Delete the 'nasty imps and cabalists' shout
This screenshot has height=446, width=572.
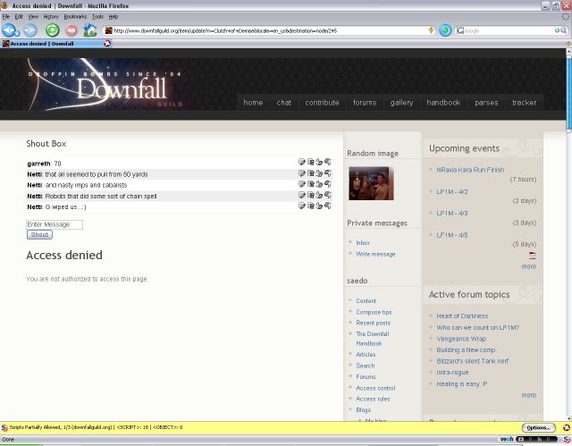coord(310,184)
